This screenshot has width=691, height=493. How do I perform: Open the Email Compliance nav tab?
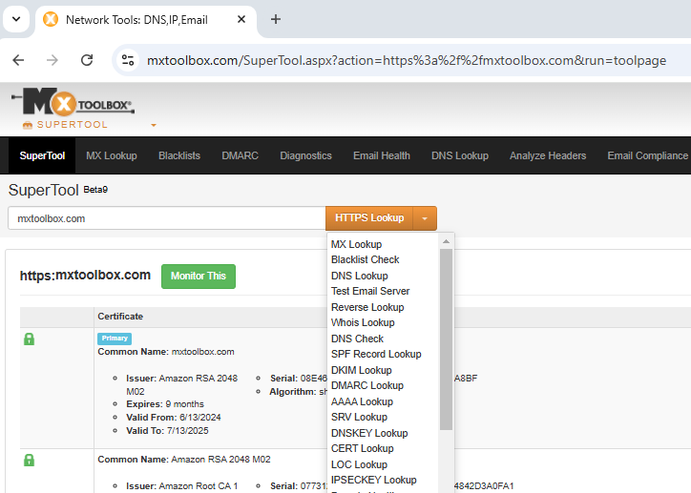click(648, 155)
